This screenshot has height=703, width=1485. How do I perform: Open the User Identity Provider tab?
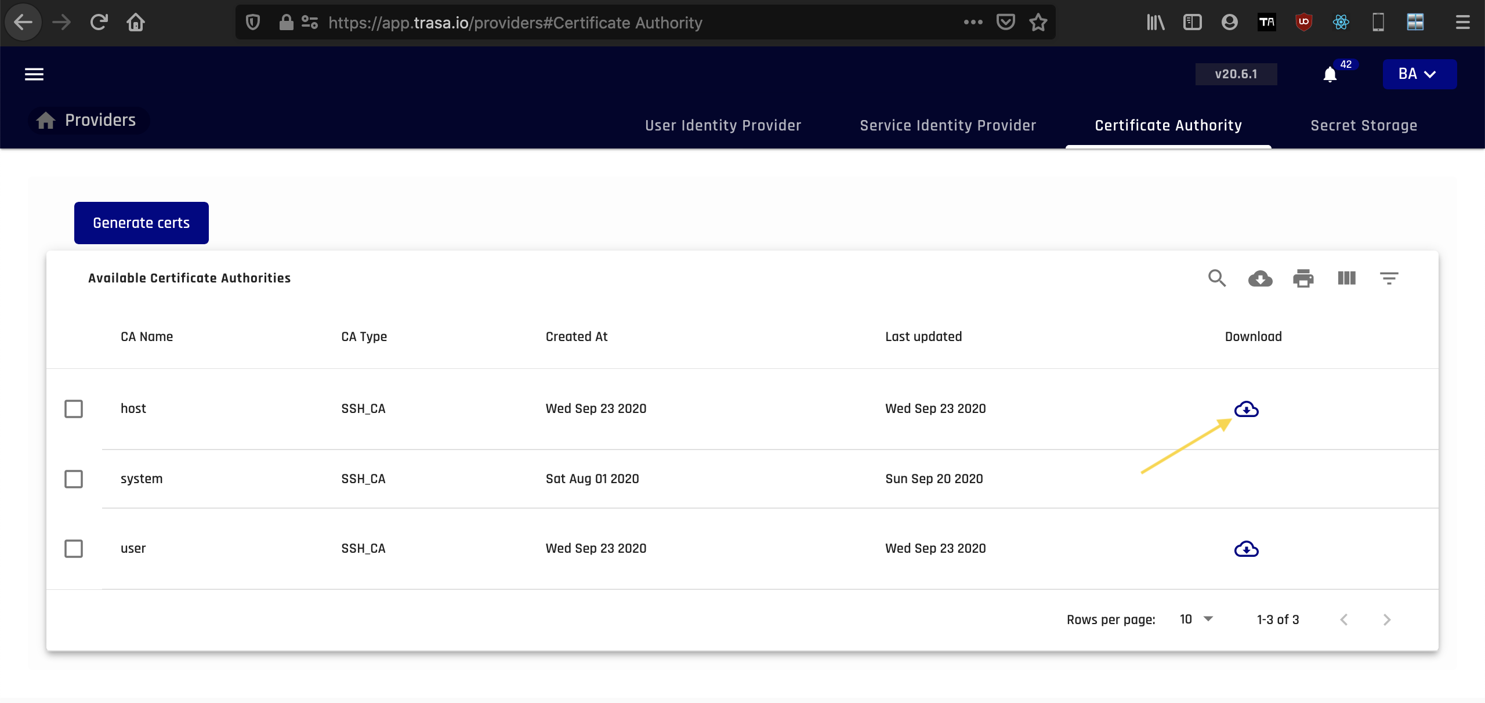coord(723,125)
